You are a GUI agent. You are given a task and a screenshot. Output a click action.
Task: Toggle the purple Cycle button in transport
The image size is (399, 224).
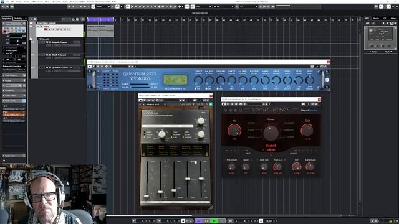point(199,221)
